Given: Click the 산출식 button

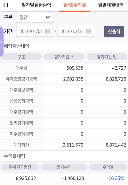Looking at the screenshot, I should (114, 31).
